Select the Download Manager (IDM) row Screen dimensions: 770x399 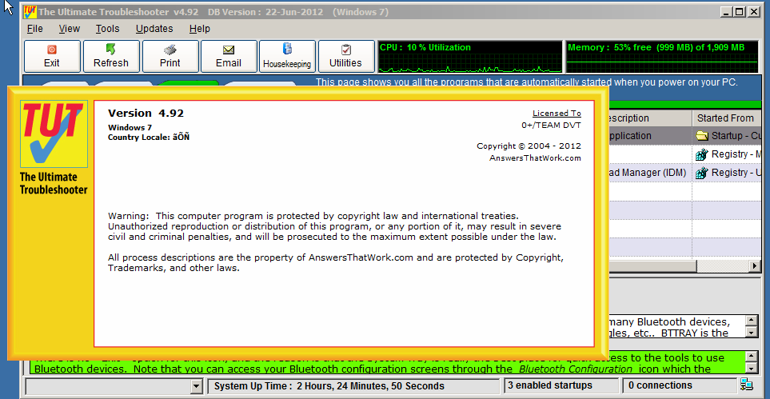tap(685, 173)
